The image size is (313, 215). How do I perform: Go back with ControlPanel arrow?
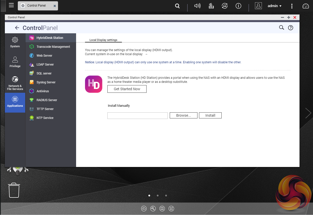pos(17,28)
